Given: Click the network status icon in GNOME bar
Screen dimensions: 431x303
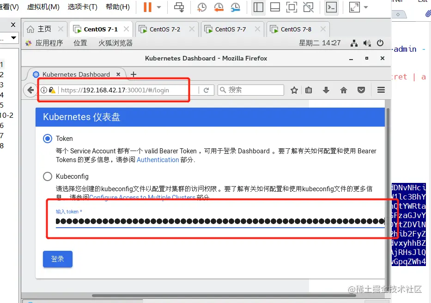Looking at the screenshot, I should [354, 43].
